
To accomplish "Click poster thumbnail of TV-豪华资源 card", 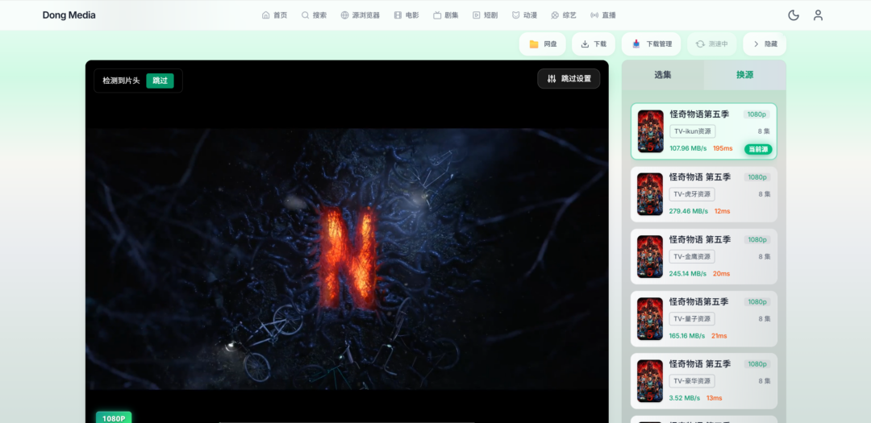I will pyautogui.click(x=650, y=381).
